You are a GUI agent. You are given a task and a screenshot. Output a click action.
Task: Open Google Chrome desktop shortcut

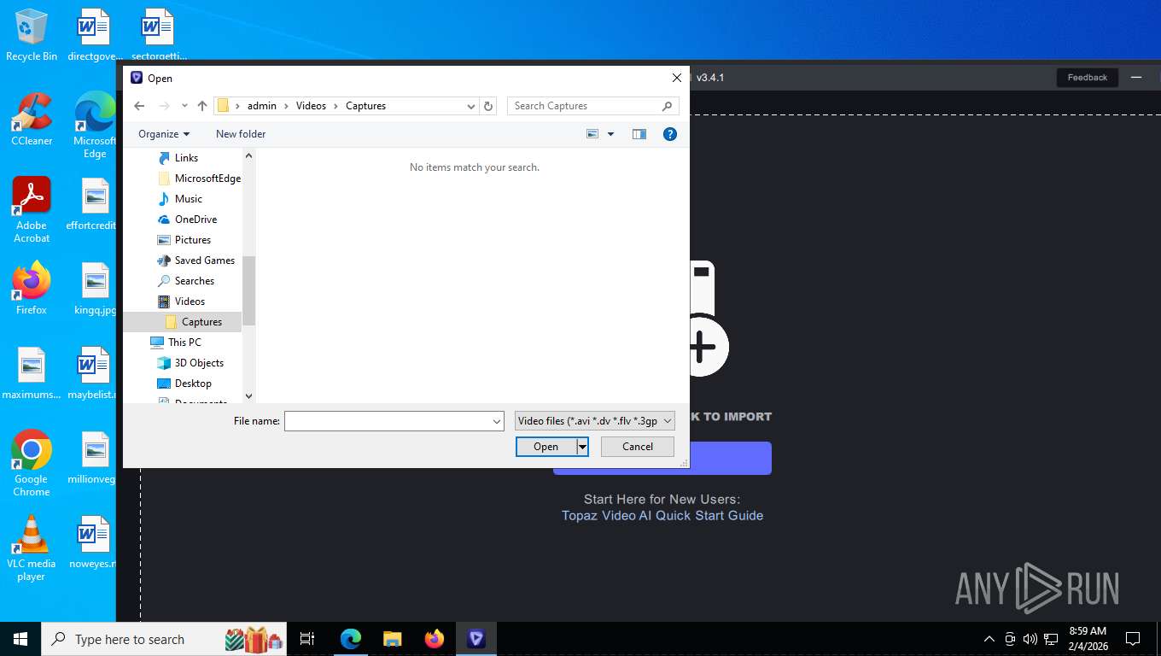click(32, 463)
